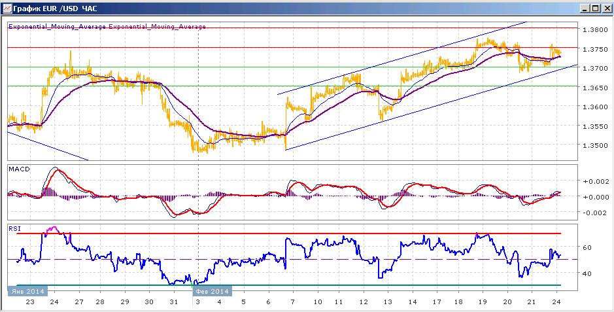Click date label 11 on time axis
The image size is (614, 312).
coord(339,302)
